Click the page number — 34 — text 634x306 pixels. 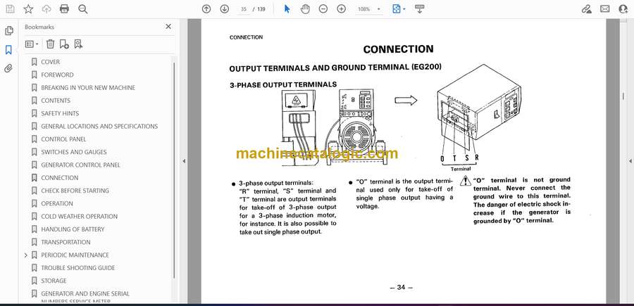[401, 288]
